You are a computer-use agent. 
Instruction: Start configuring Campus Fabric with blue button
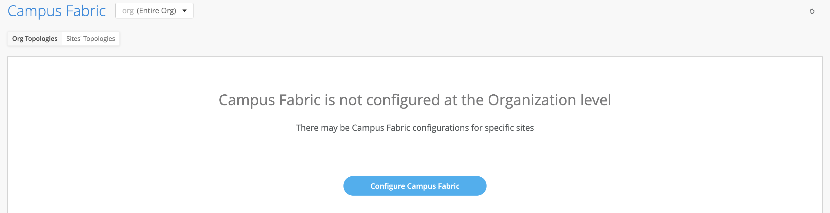click(415, 186)
